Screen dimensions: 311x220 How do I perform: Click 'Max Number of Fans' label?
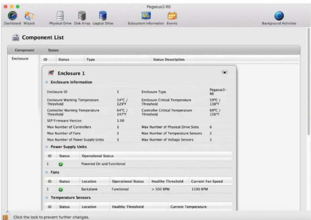(x=64, y=133)
